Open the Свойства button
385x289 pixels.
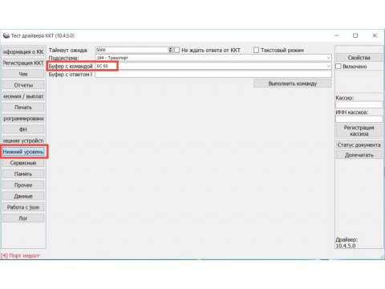coord(359,58)
